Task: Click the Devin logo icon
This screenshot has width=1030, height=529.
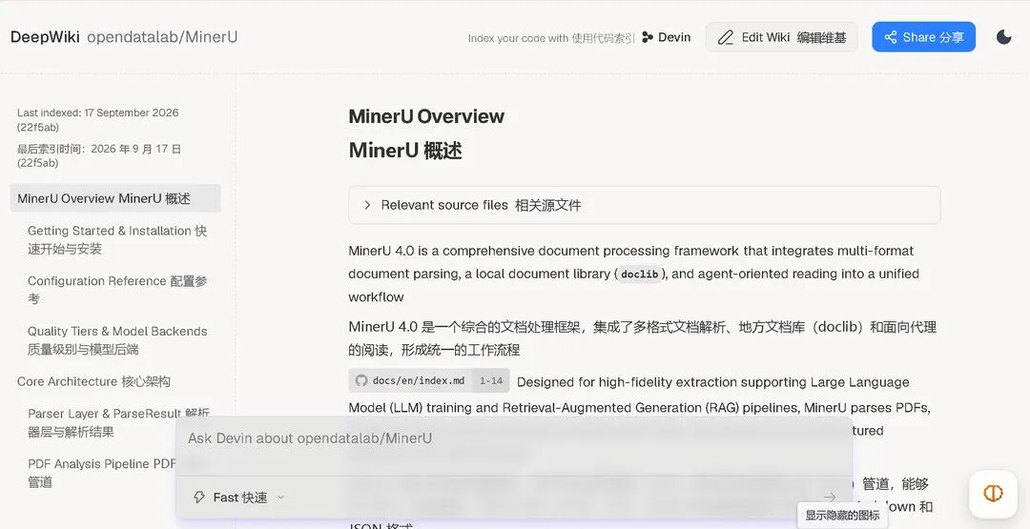Action: pyautogui.click(x=648, y=37)
